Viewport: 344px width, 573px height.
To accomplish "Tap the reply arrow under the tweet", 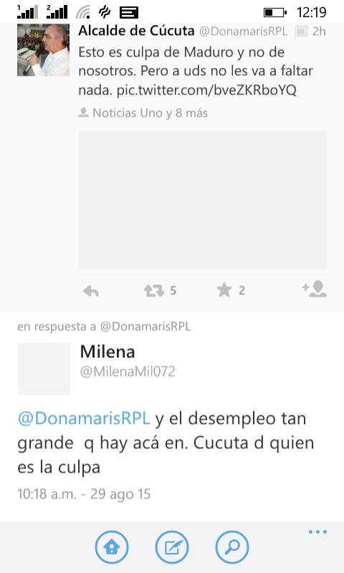I will click(91, 292).
